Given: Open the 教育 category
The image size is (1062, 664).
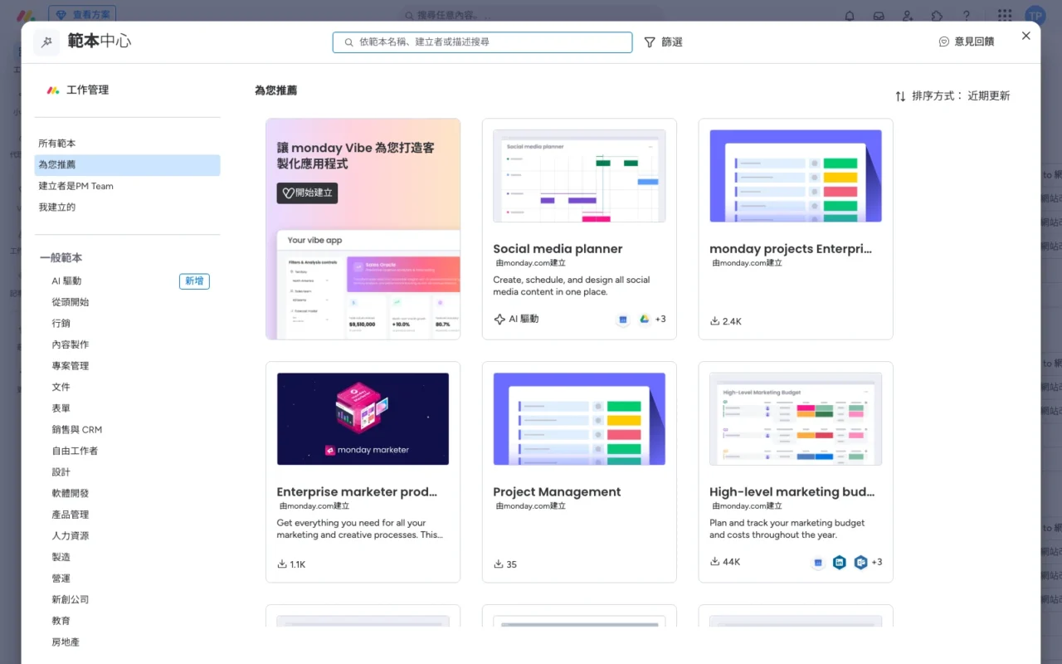Looking at the screenshot, I should tap(61, 621).
